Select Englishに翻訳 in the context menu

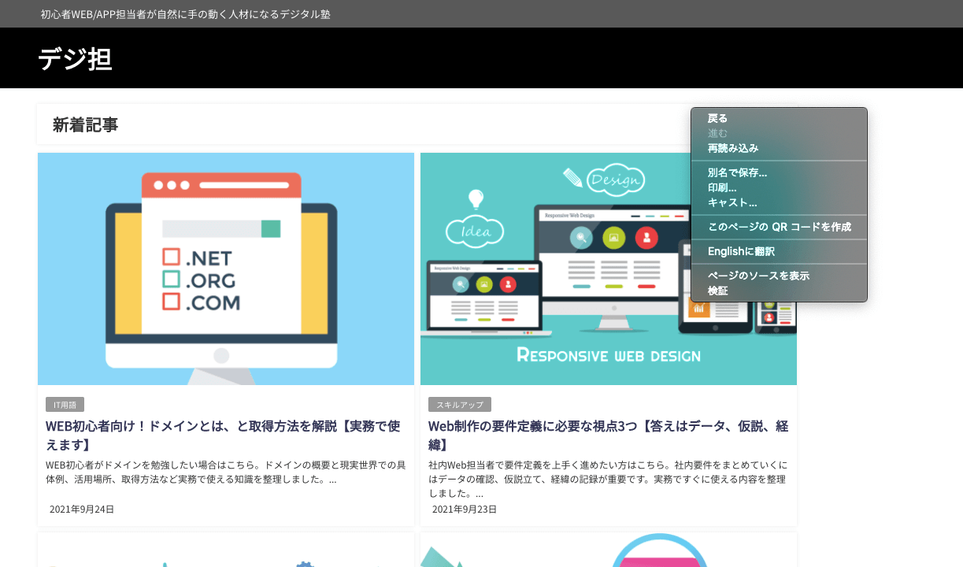779,251
